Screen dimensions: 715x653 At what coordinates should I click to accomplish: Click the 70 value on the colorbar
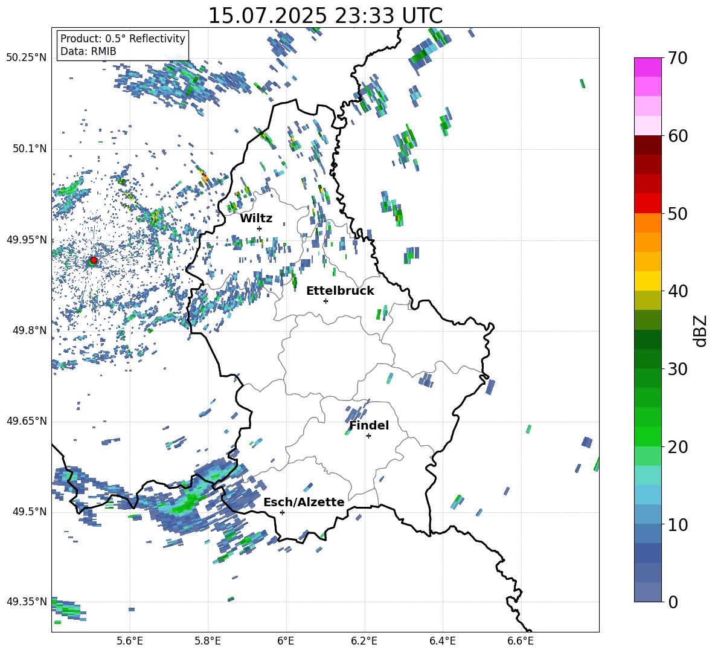click(678, 58)
